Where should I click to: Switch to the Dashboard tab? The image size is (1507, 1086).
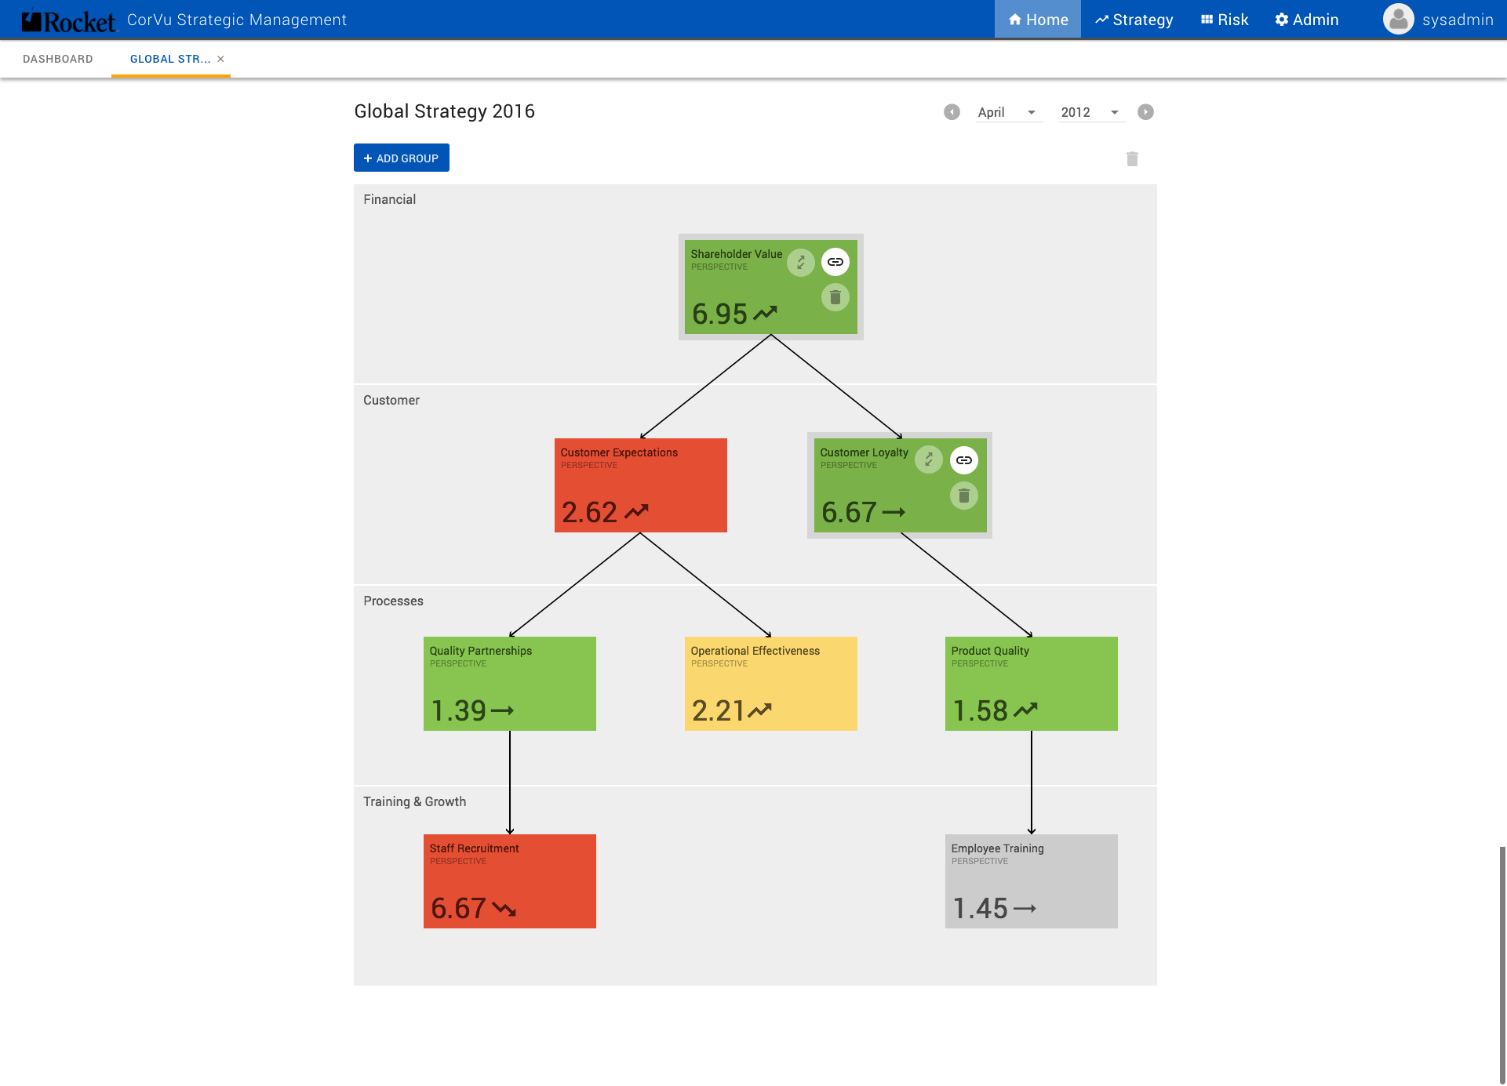58,59
